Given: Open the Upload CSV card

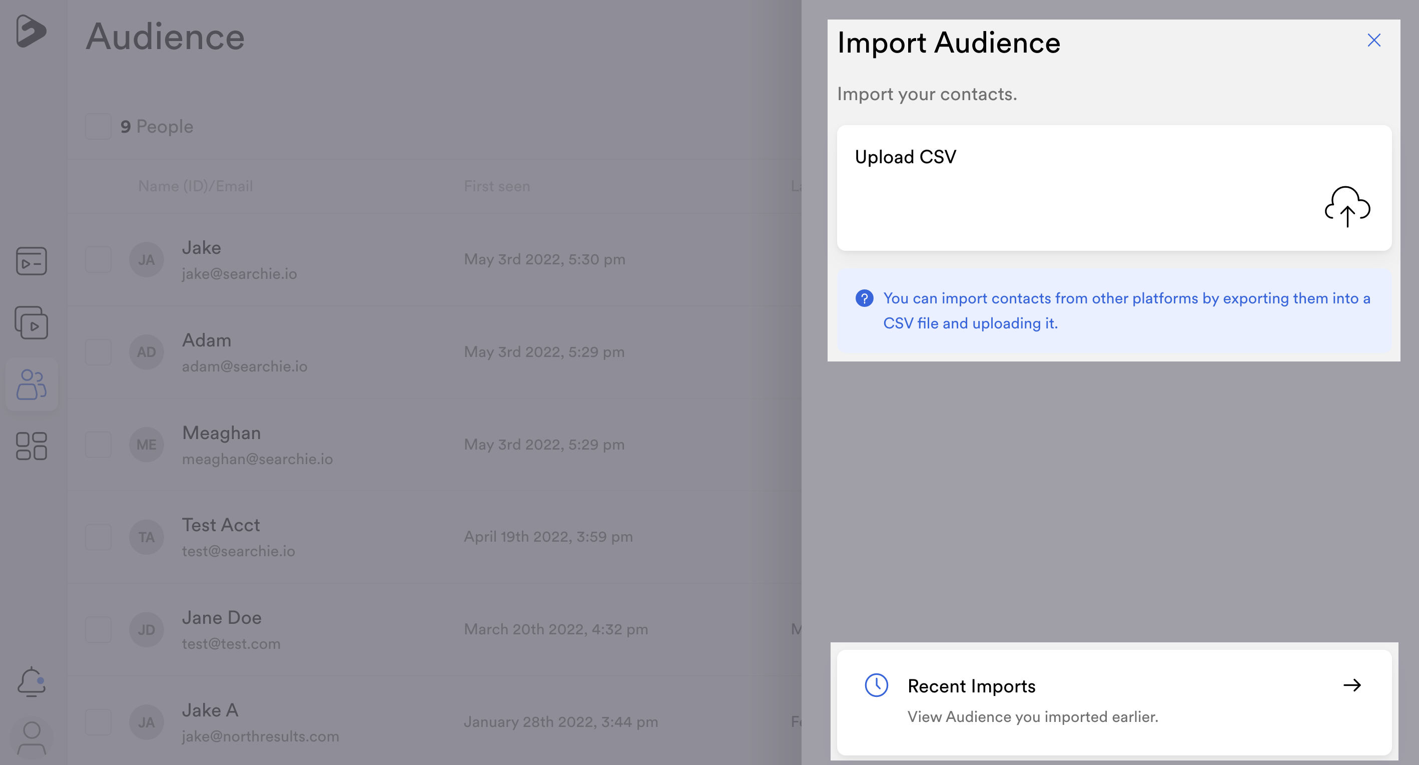Looking at the screenshot, I should 1114,188.
